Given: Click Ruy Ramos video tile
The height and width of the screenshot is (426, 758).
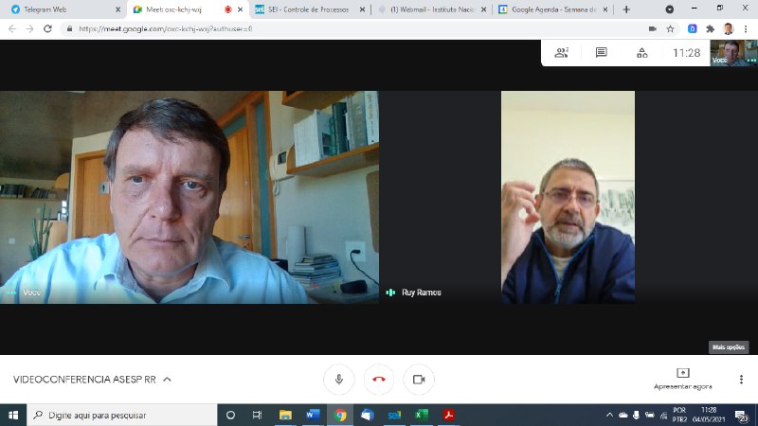Looking at the screenshot, I should pos(568,197).
